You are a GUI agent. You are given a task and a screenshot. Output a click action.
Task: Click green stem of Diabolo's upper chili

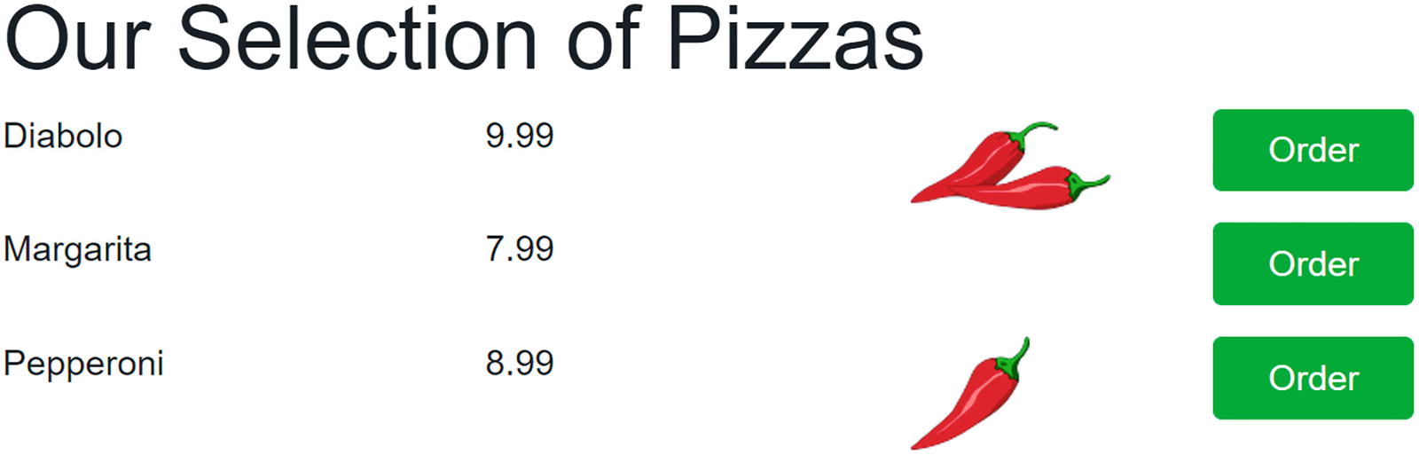(1035, 132)
